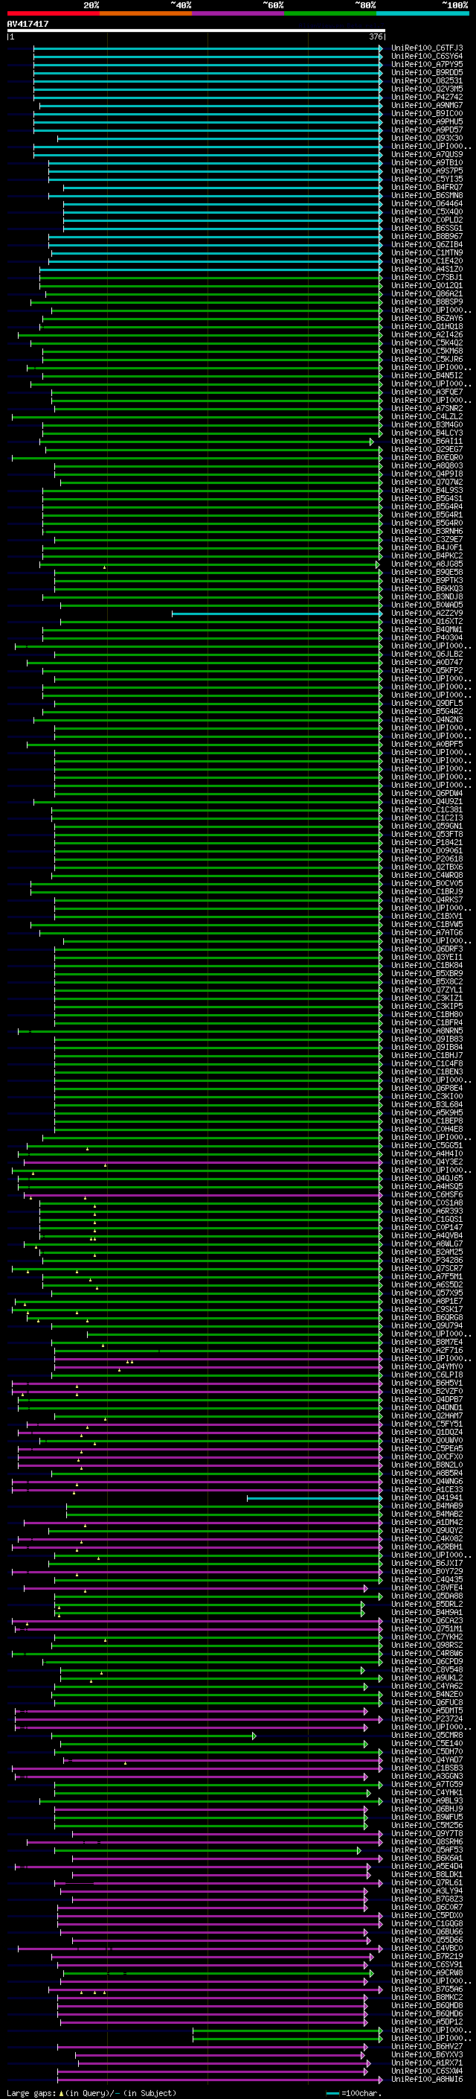Open the UniRef100_Q4Y3E2 hit
This screenshot has height=2099, width=476.
pyautogui.click(x=426, y=1162)
